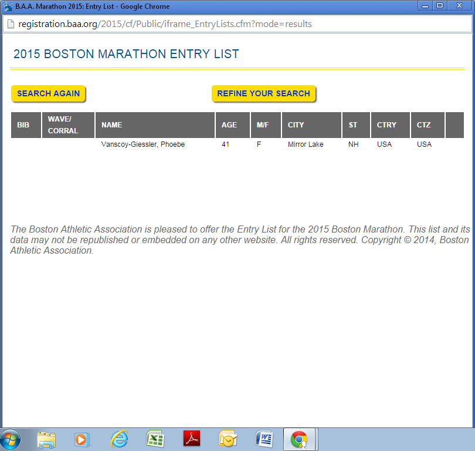Click the CTRY column header
Image resolution: width=475 pixels, height=451 pixels.
[x=391, y=125]
